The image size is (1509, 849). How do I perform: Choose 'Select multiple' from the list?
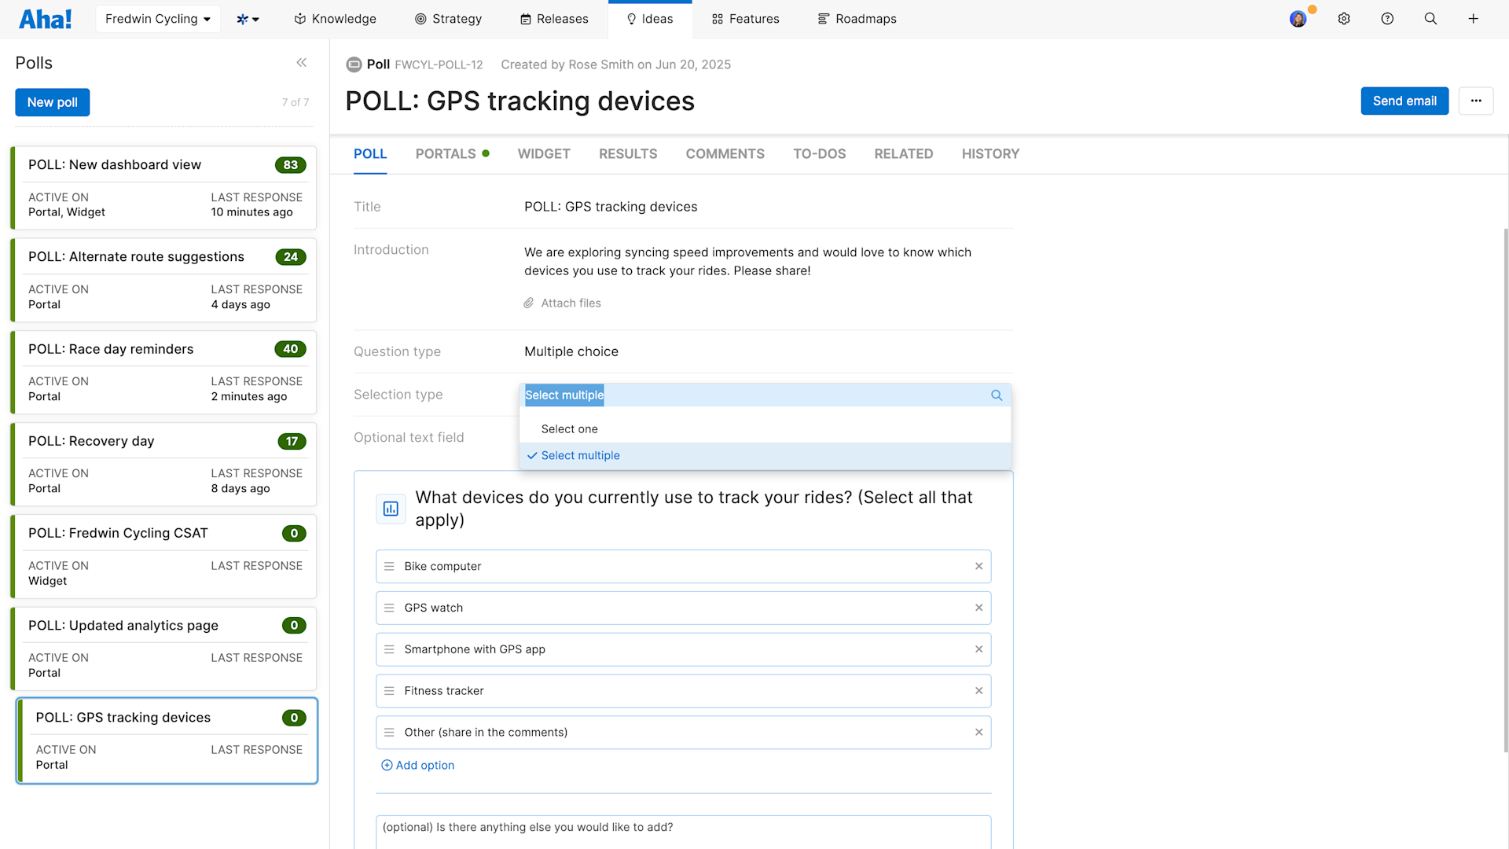pyautogui.click(x=581, y=455)
